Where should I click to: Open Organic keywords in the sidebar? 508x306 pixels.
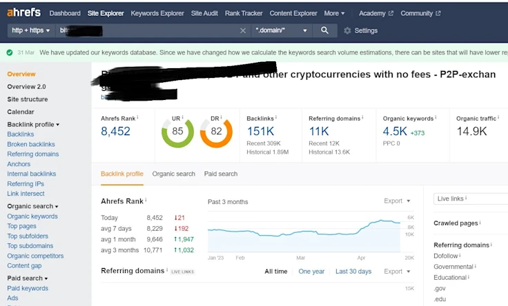point(32,216)
